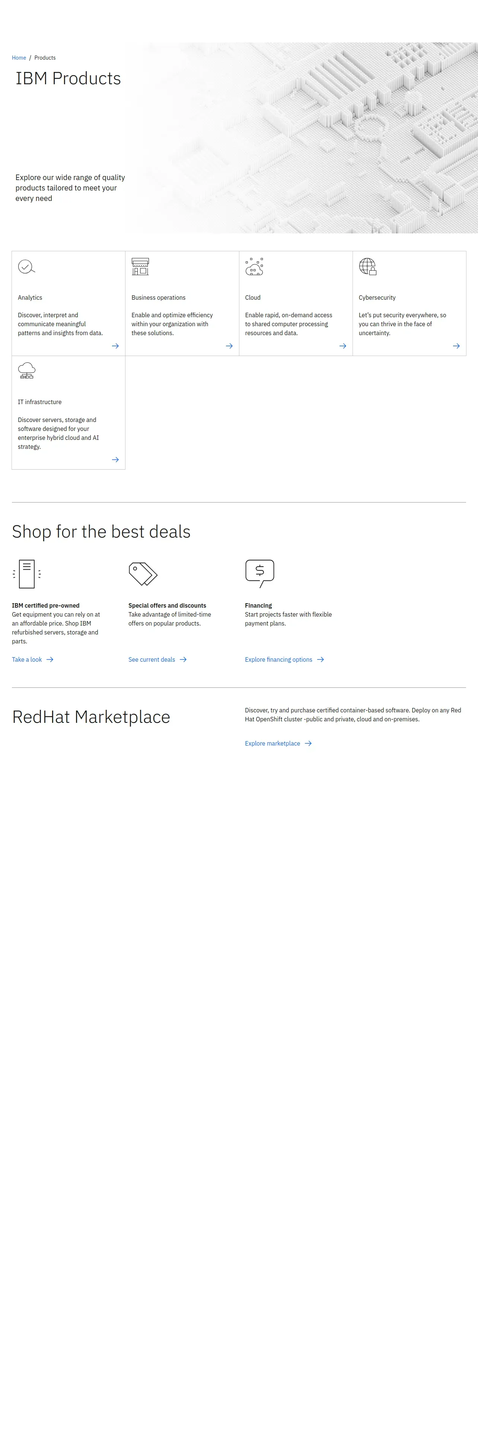Click the special offers price tag icon

point(143,574)
